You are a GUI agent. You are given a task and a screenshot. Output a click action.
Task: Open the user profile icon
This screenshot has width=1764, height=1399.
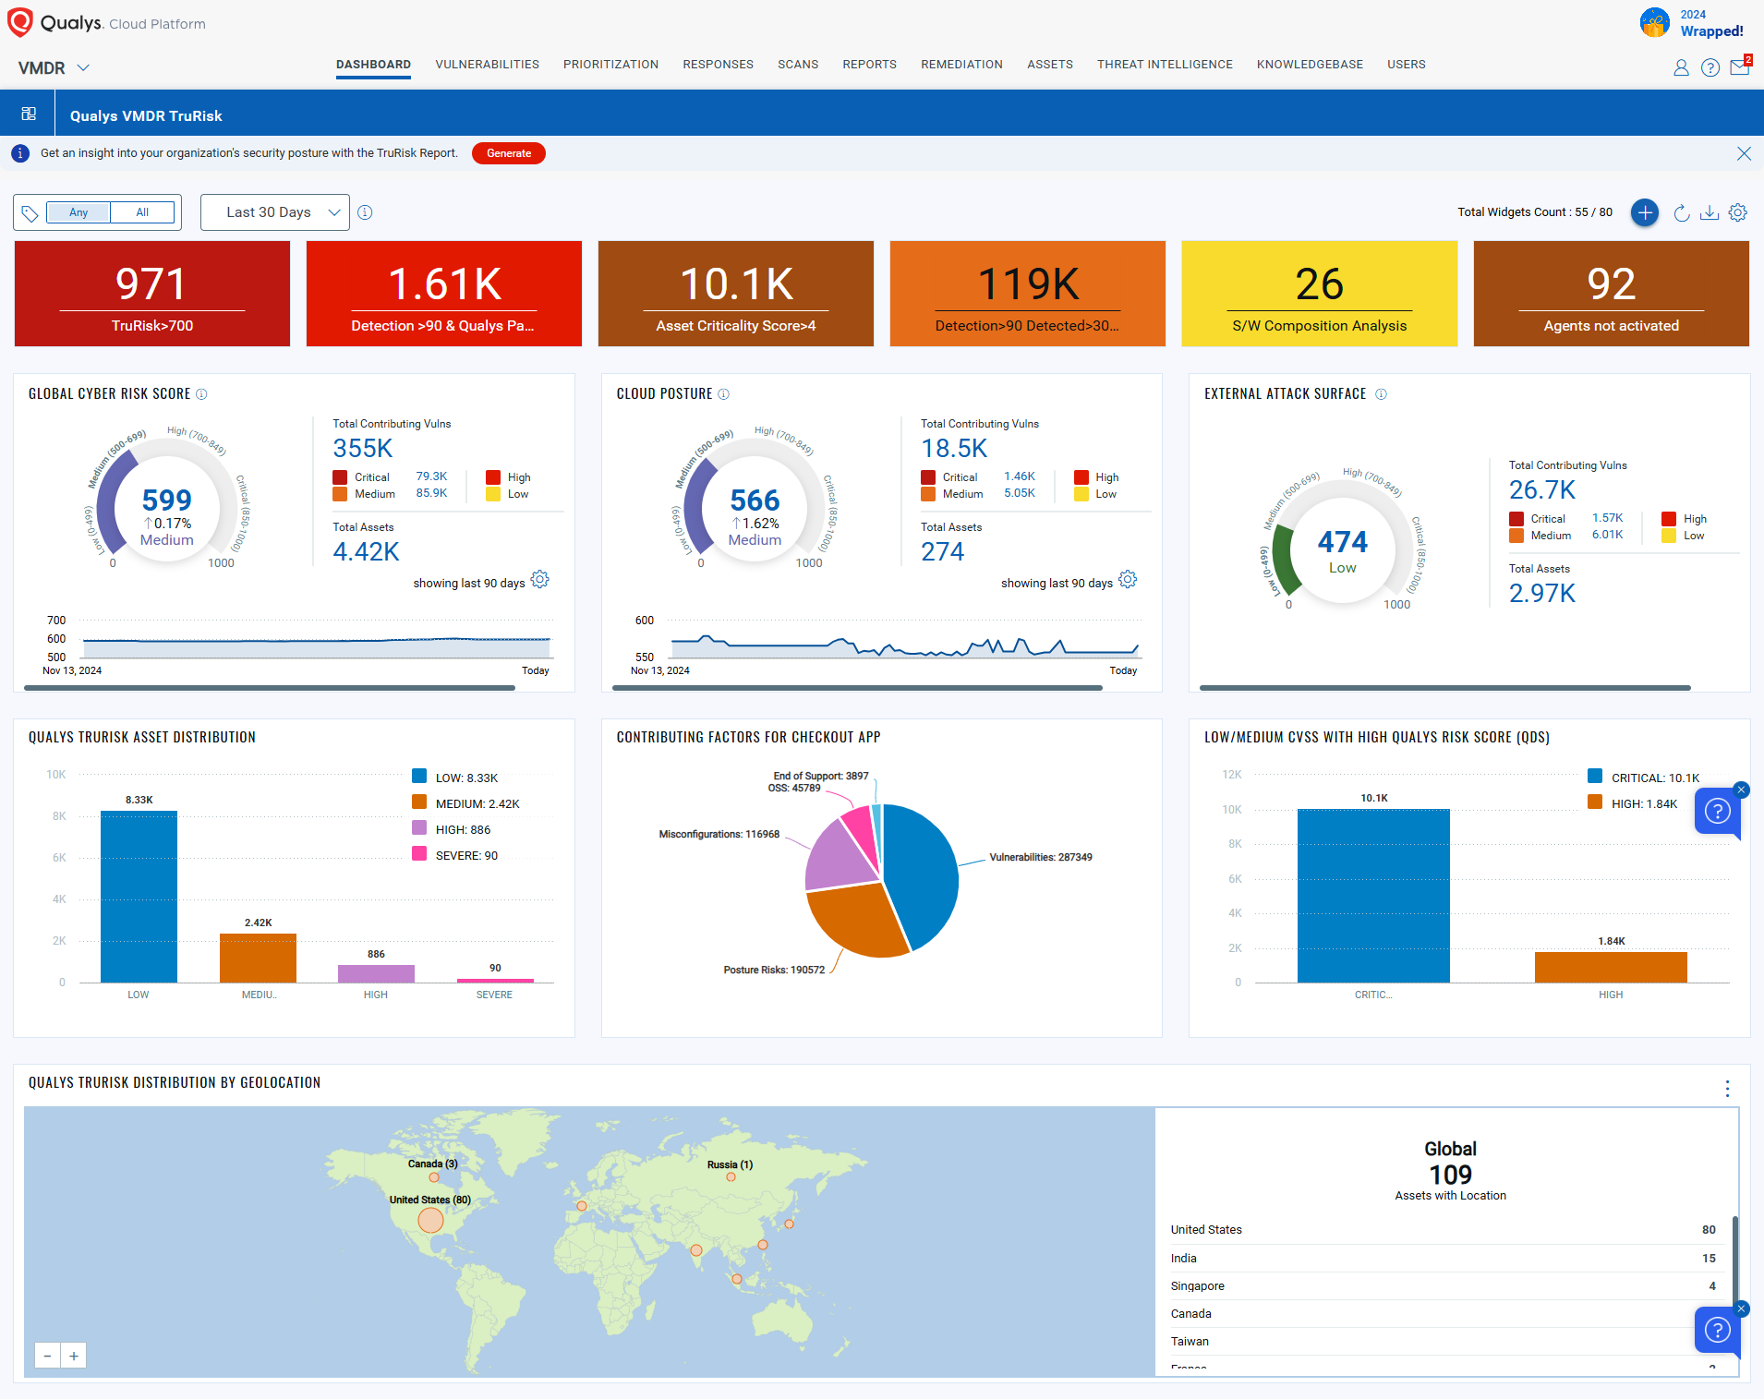1681,67
